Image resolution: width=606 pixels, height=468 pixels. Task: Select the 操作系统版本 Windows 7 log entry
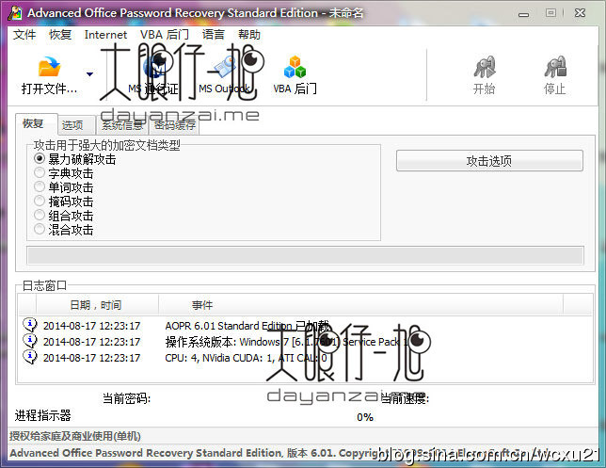[306, 342]
